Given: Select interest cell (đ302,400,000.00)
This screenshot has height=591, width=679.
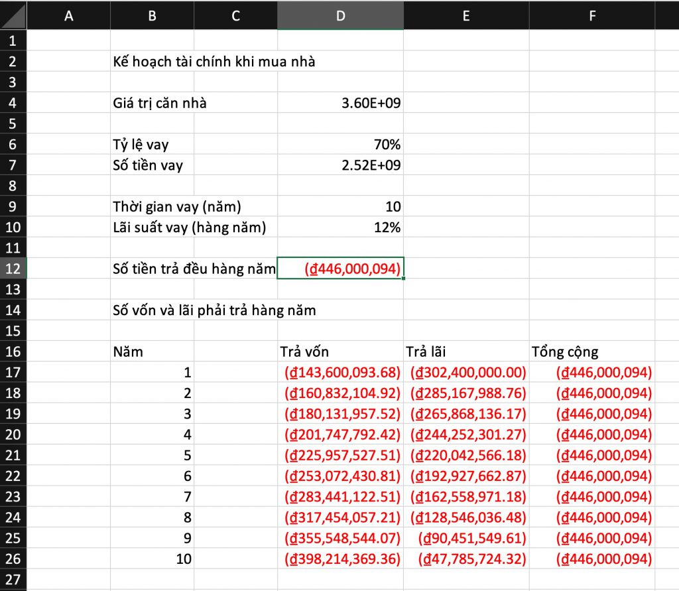Looking at the screenshot, I should [x=466, y=372].
